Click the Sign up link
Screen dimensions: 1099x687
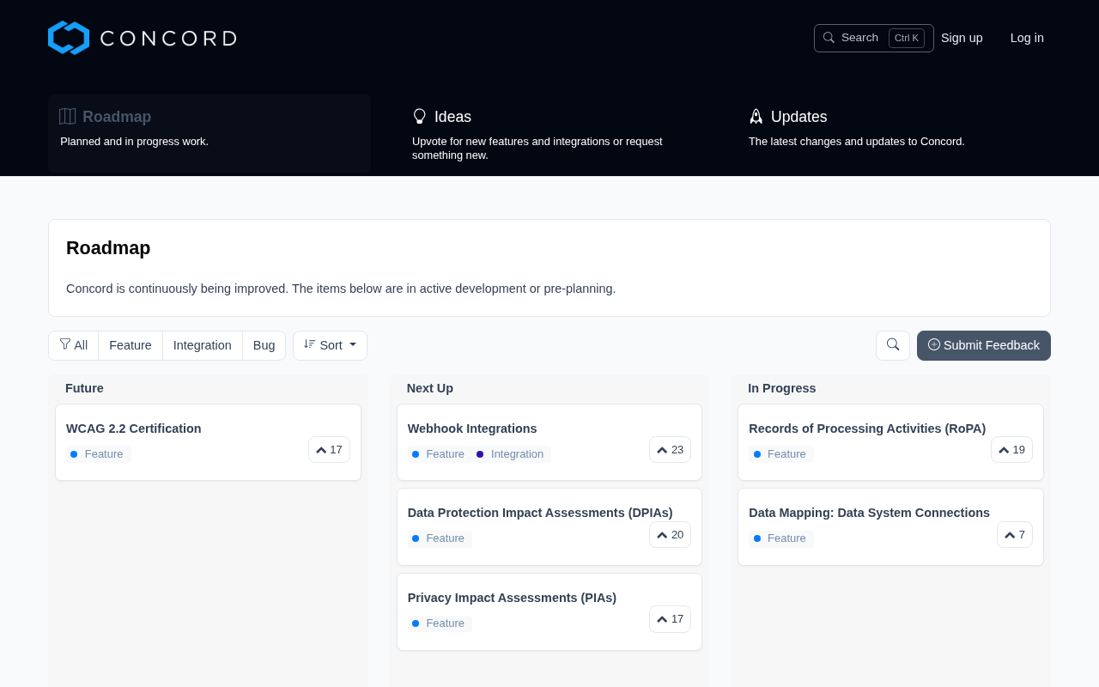[962, 38]
